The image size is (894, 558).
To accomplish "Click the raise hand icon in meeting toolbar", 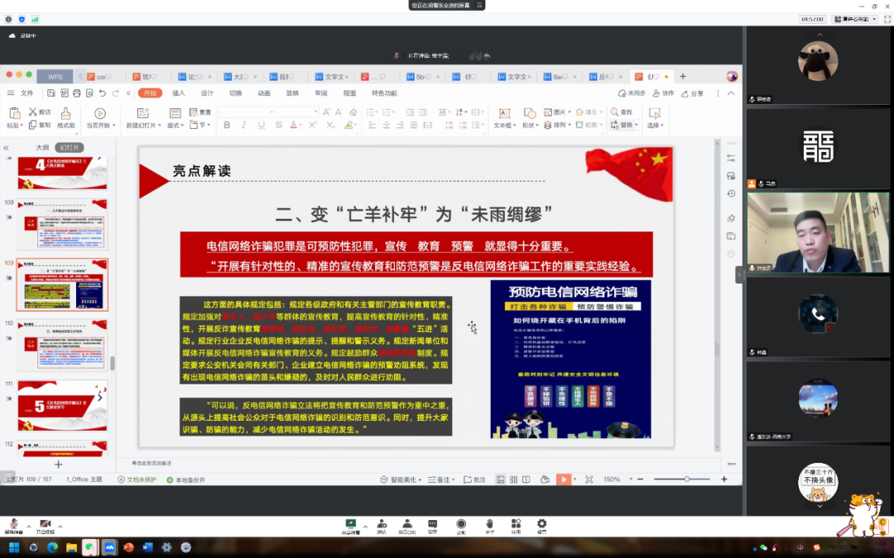I will click(489, 524).
